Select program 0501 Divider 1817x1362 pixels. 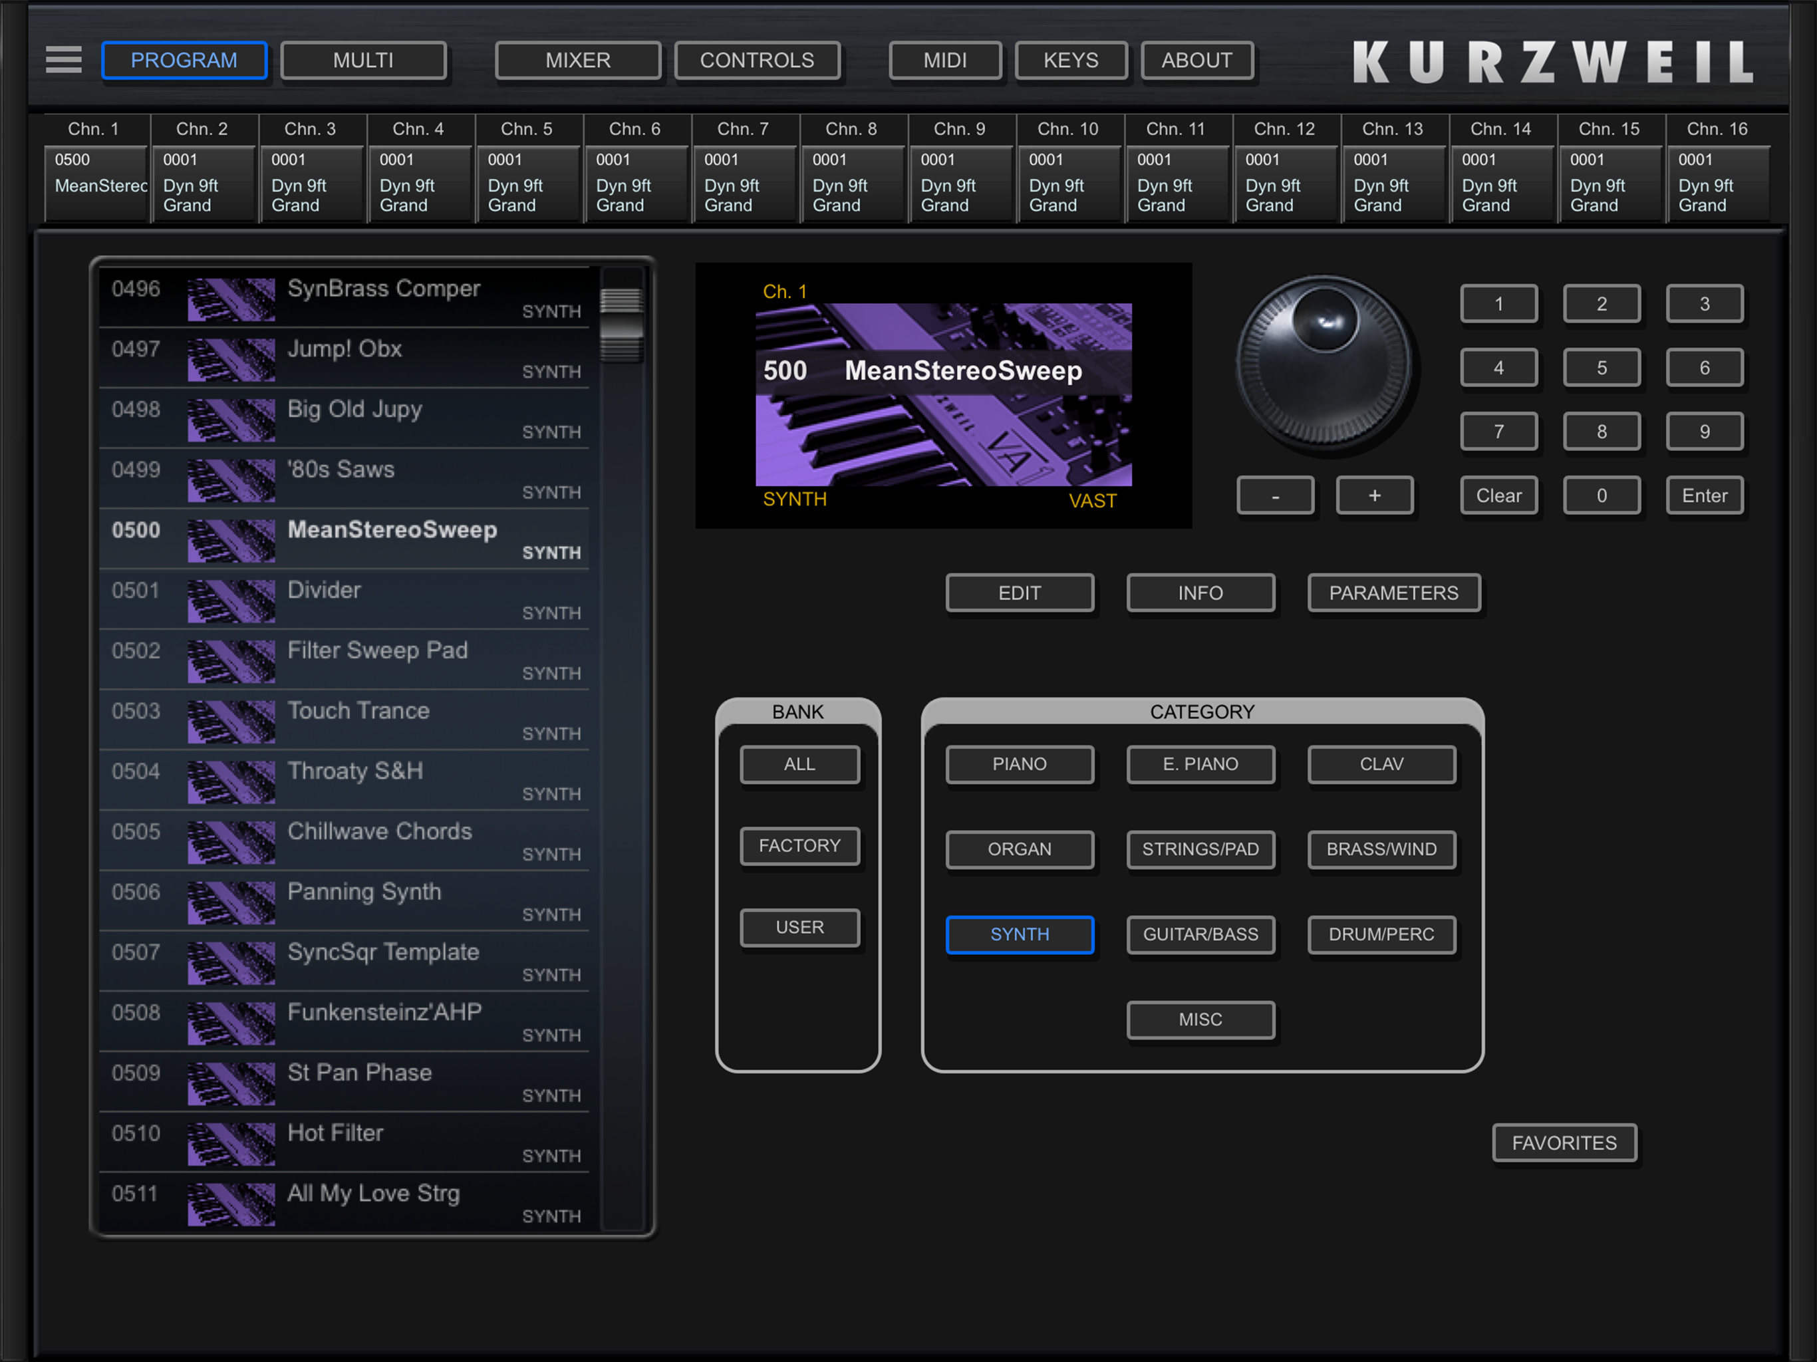pos(344,601)
